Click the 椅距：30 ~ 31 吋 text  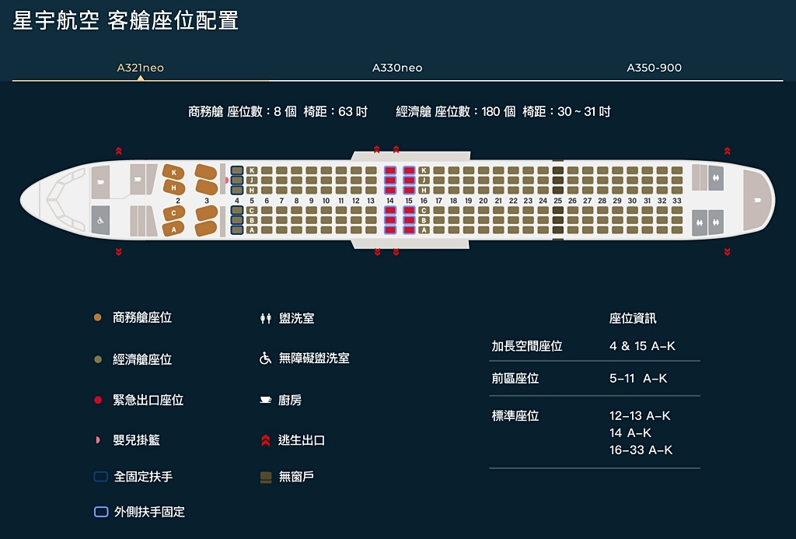tap(567, 112)
